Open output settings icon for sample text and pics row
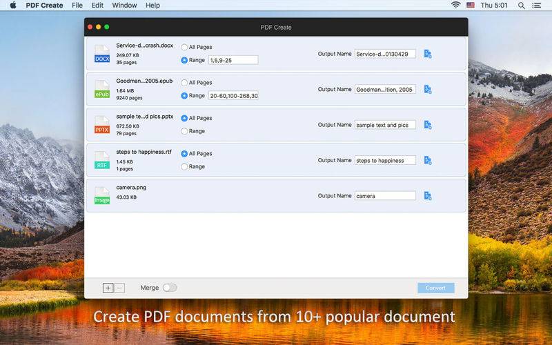This screenshot has height=345, width=552. coord(428,125)
